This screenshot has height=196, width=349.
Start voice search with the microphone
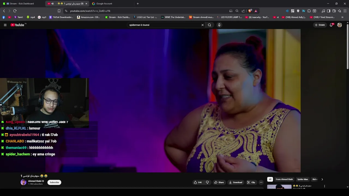coord(219,25)
